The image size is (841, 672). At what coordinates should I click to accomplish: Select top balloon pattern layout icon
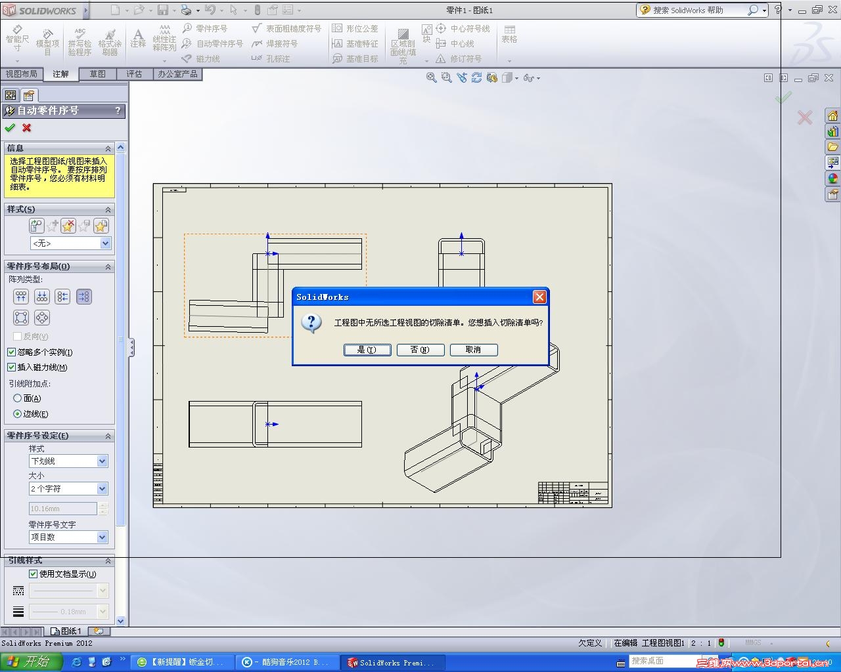[x=21, y=297]
